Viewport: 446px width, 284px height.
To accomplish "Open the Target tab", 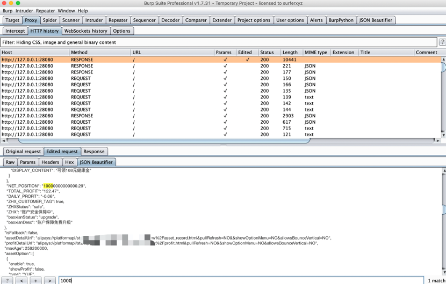I will pyautogui.click(x=12, y=20).
